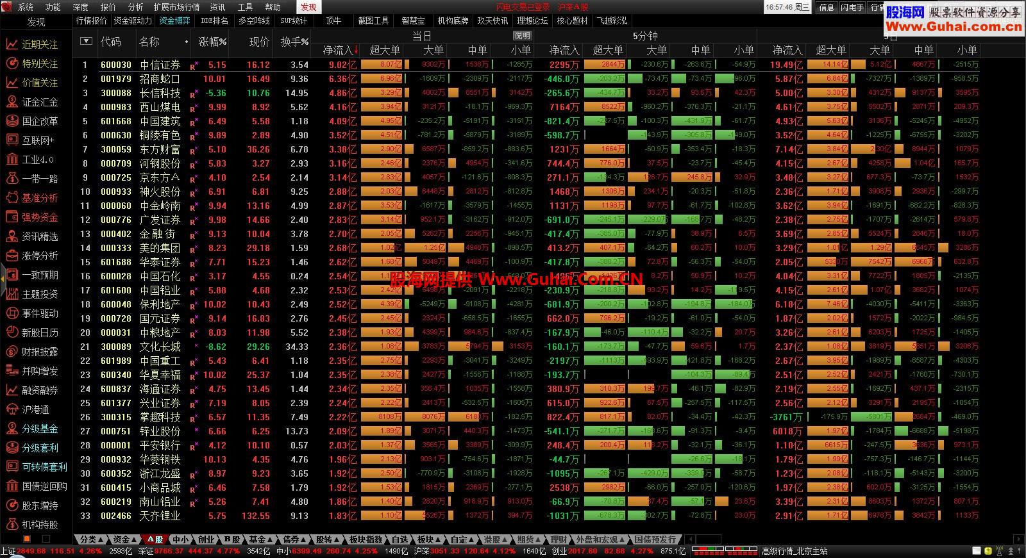Image resolution: width=1026 pixels, height=558 pixels.
Task: Select 强势资金 sidebar item
Action: 32,217
